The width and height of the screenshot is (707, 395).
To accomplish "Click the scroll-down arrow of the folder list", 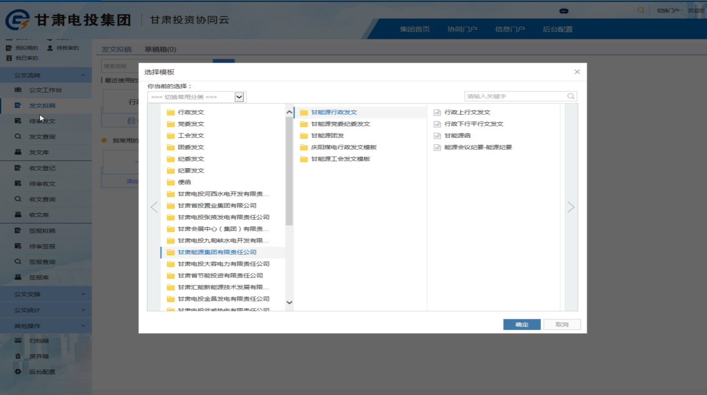I will (289, 303).
